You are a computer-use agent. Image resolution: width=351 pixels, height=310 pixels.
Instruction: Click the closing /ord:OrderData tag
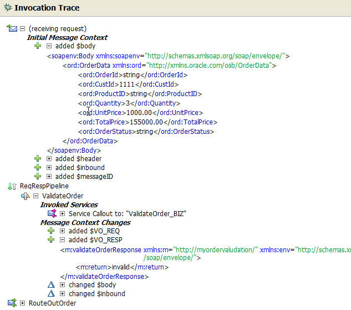click(x=90, y=141)
